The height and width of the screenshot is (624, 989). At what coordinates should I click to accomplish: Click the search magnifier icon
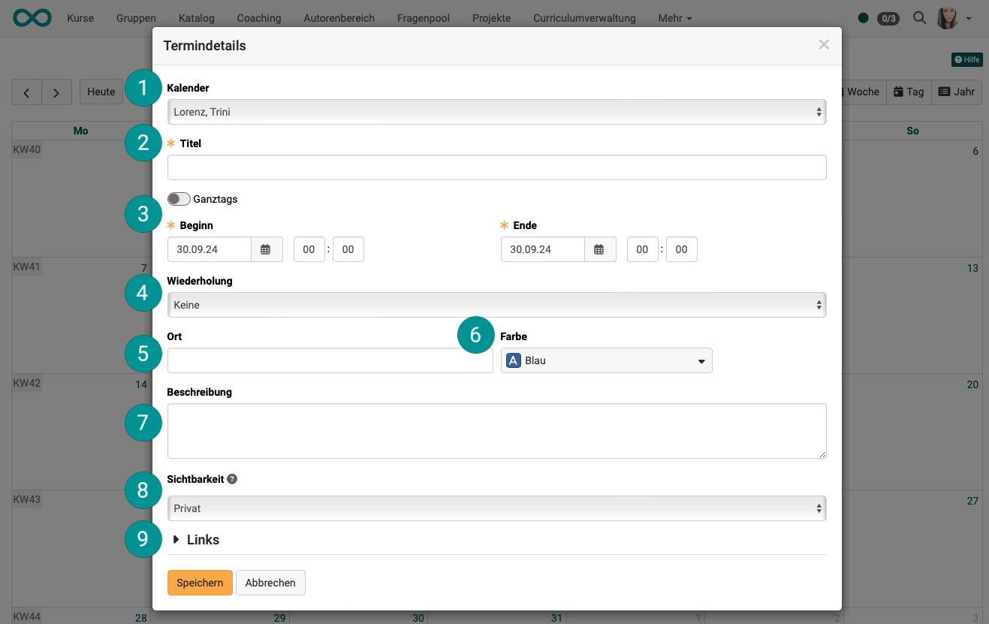[919, 18]
